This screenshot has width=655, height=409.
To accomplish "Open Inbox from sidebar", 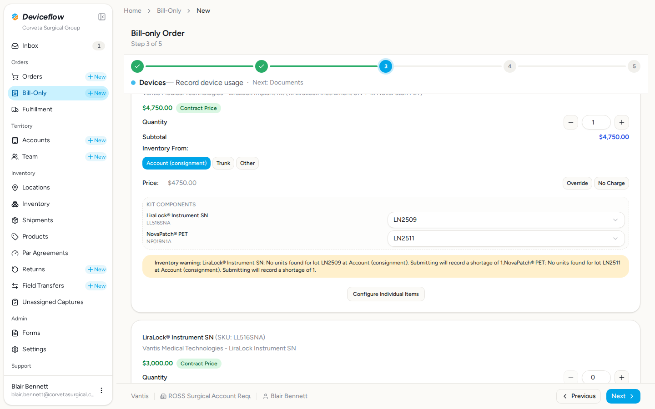I will 58,46.
